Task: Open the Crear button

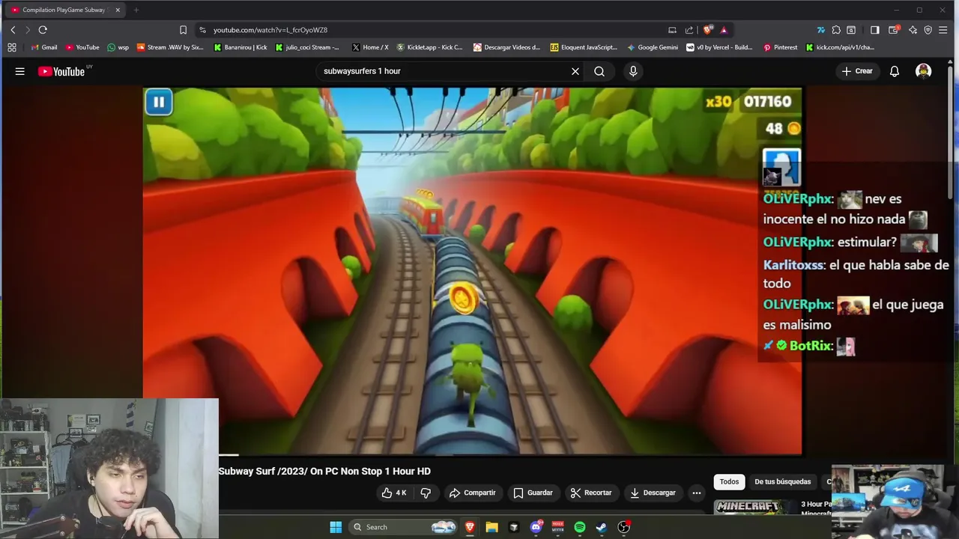Action: point(857,71)
